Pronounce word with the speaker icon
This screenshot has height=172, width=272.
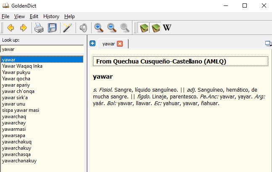tap(83, 28)
